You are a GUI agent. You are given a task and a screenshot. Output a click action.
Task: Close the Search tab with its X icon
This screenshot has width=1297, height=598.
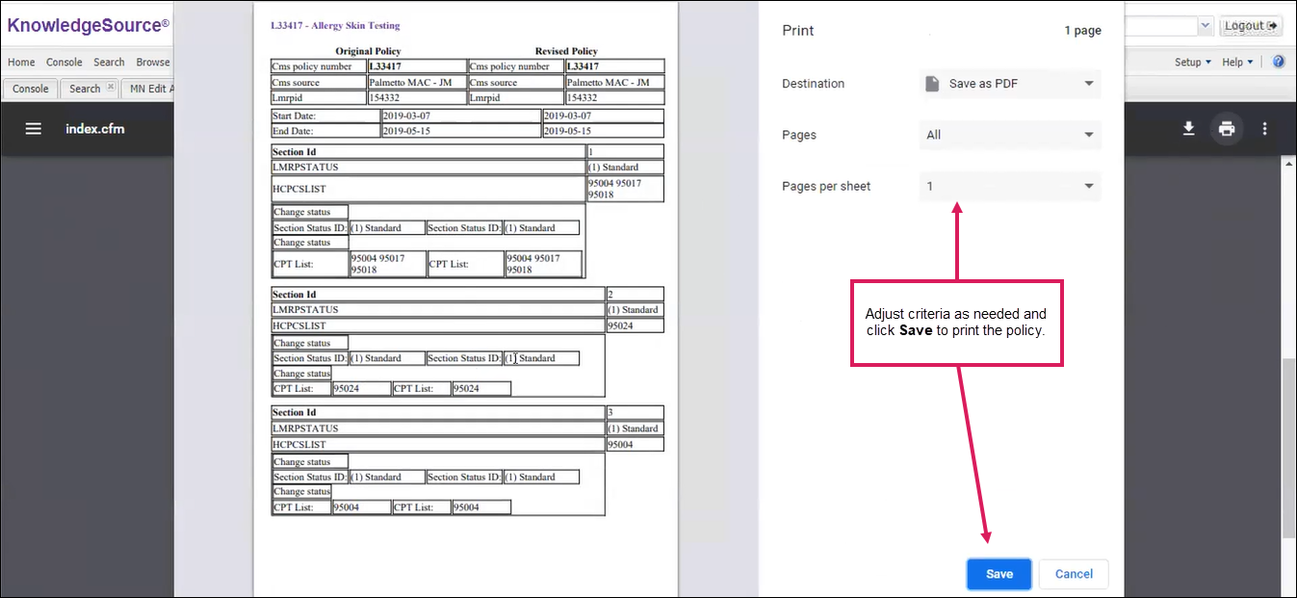tap(111, 88)
